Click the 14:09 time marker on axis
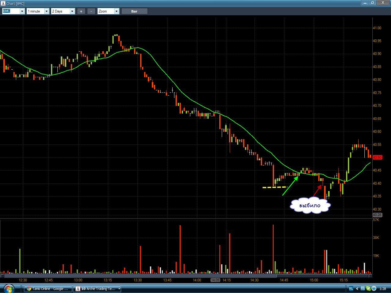 (215, 280)
